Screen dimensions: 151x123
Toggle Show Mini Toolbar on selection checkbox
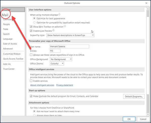[x=31, y=27]
